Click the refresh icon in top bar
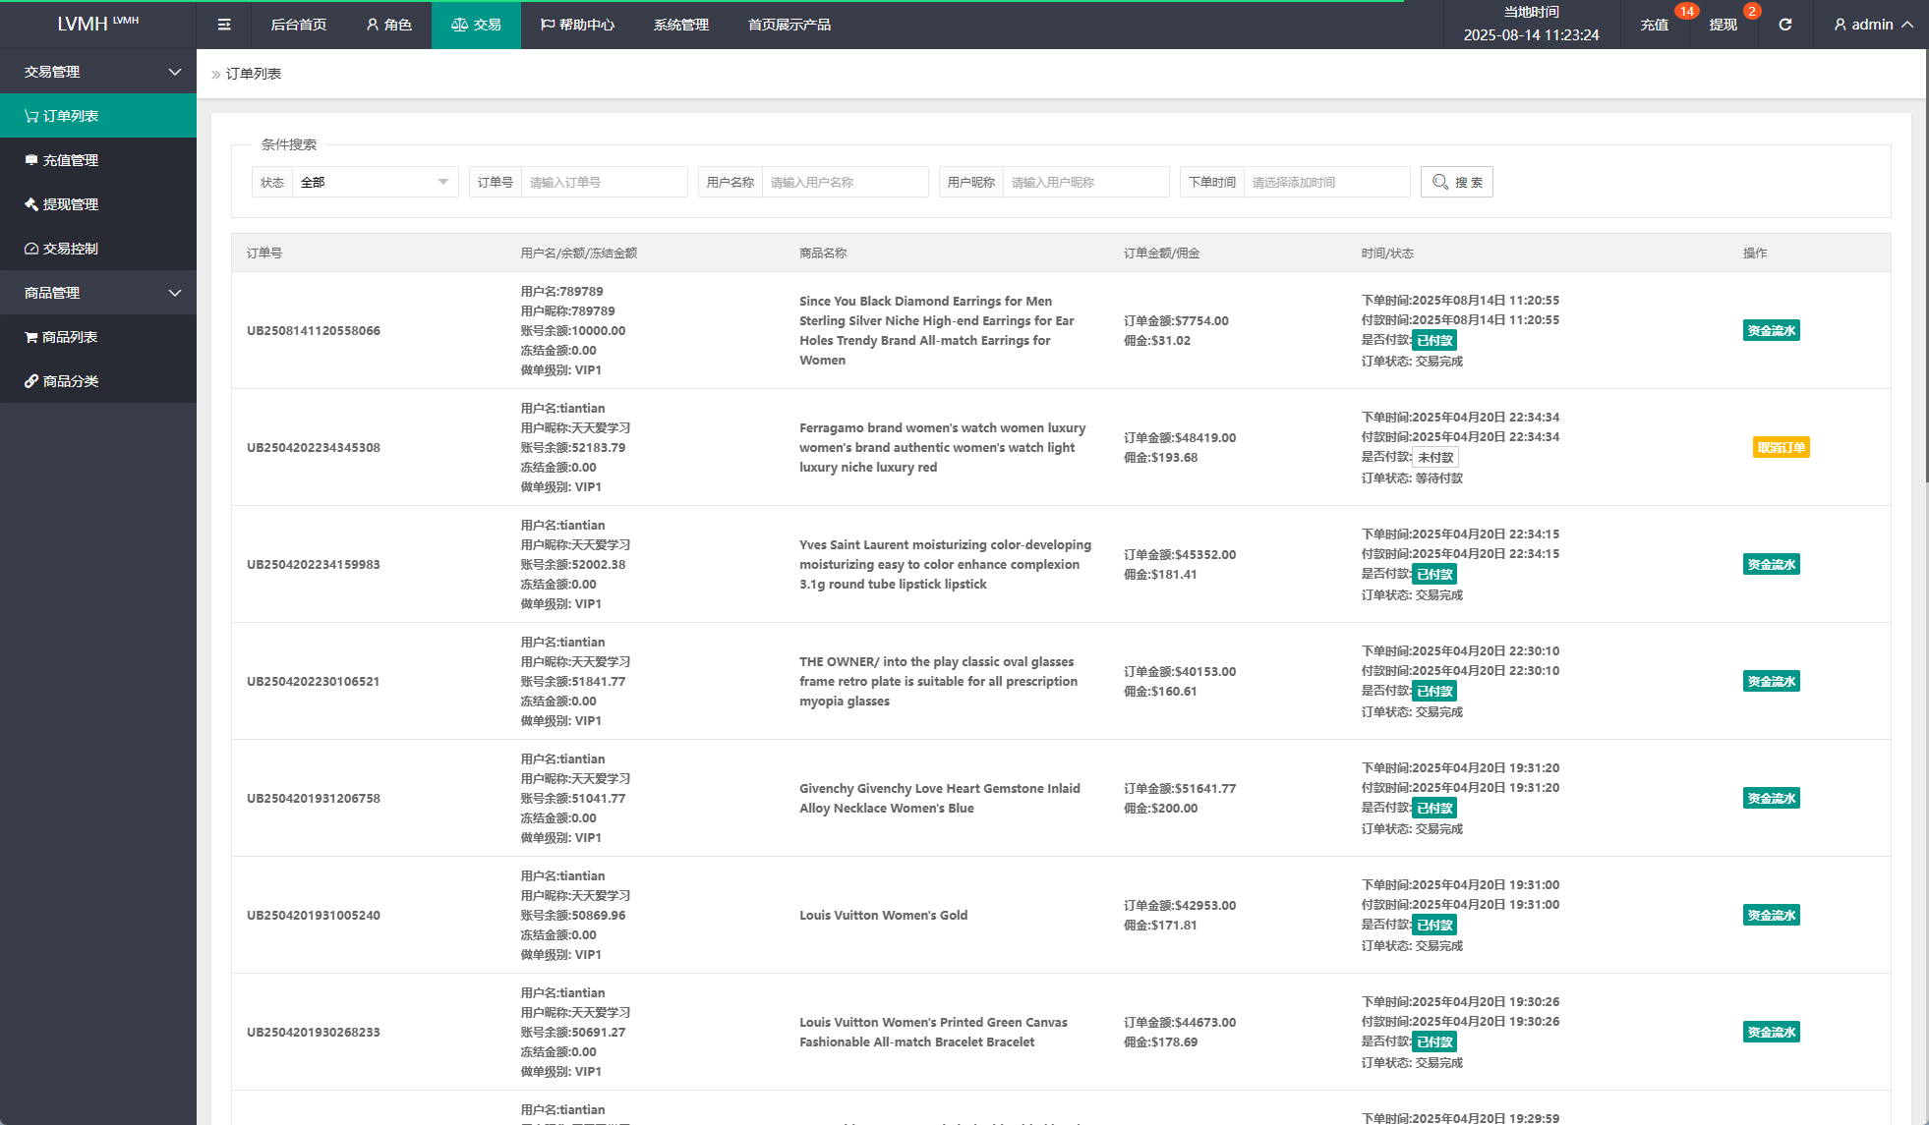The width and height of the screenshot is (1929, 1125). pos(1784,25)
